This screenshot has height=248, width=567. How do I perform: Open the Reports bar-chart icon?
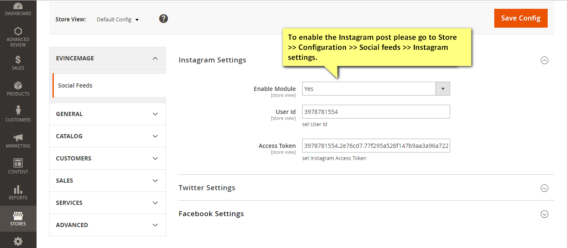pos(18,189)
